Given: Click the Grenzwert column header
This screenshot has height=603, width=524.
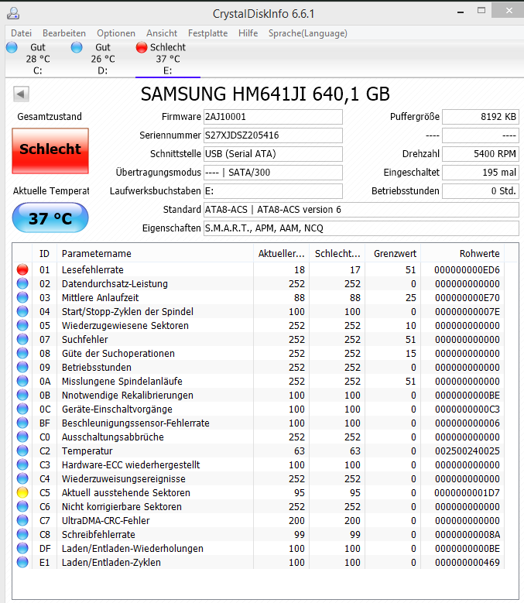Looking at the screenshot, I should tap(393, 253).
